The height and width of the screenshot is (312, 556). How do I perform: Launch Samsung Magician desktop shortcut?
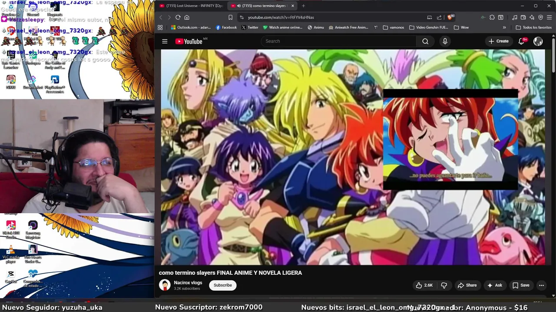pos(33,230)
